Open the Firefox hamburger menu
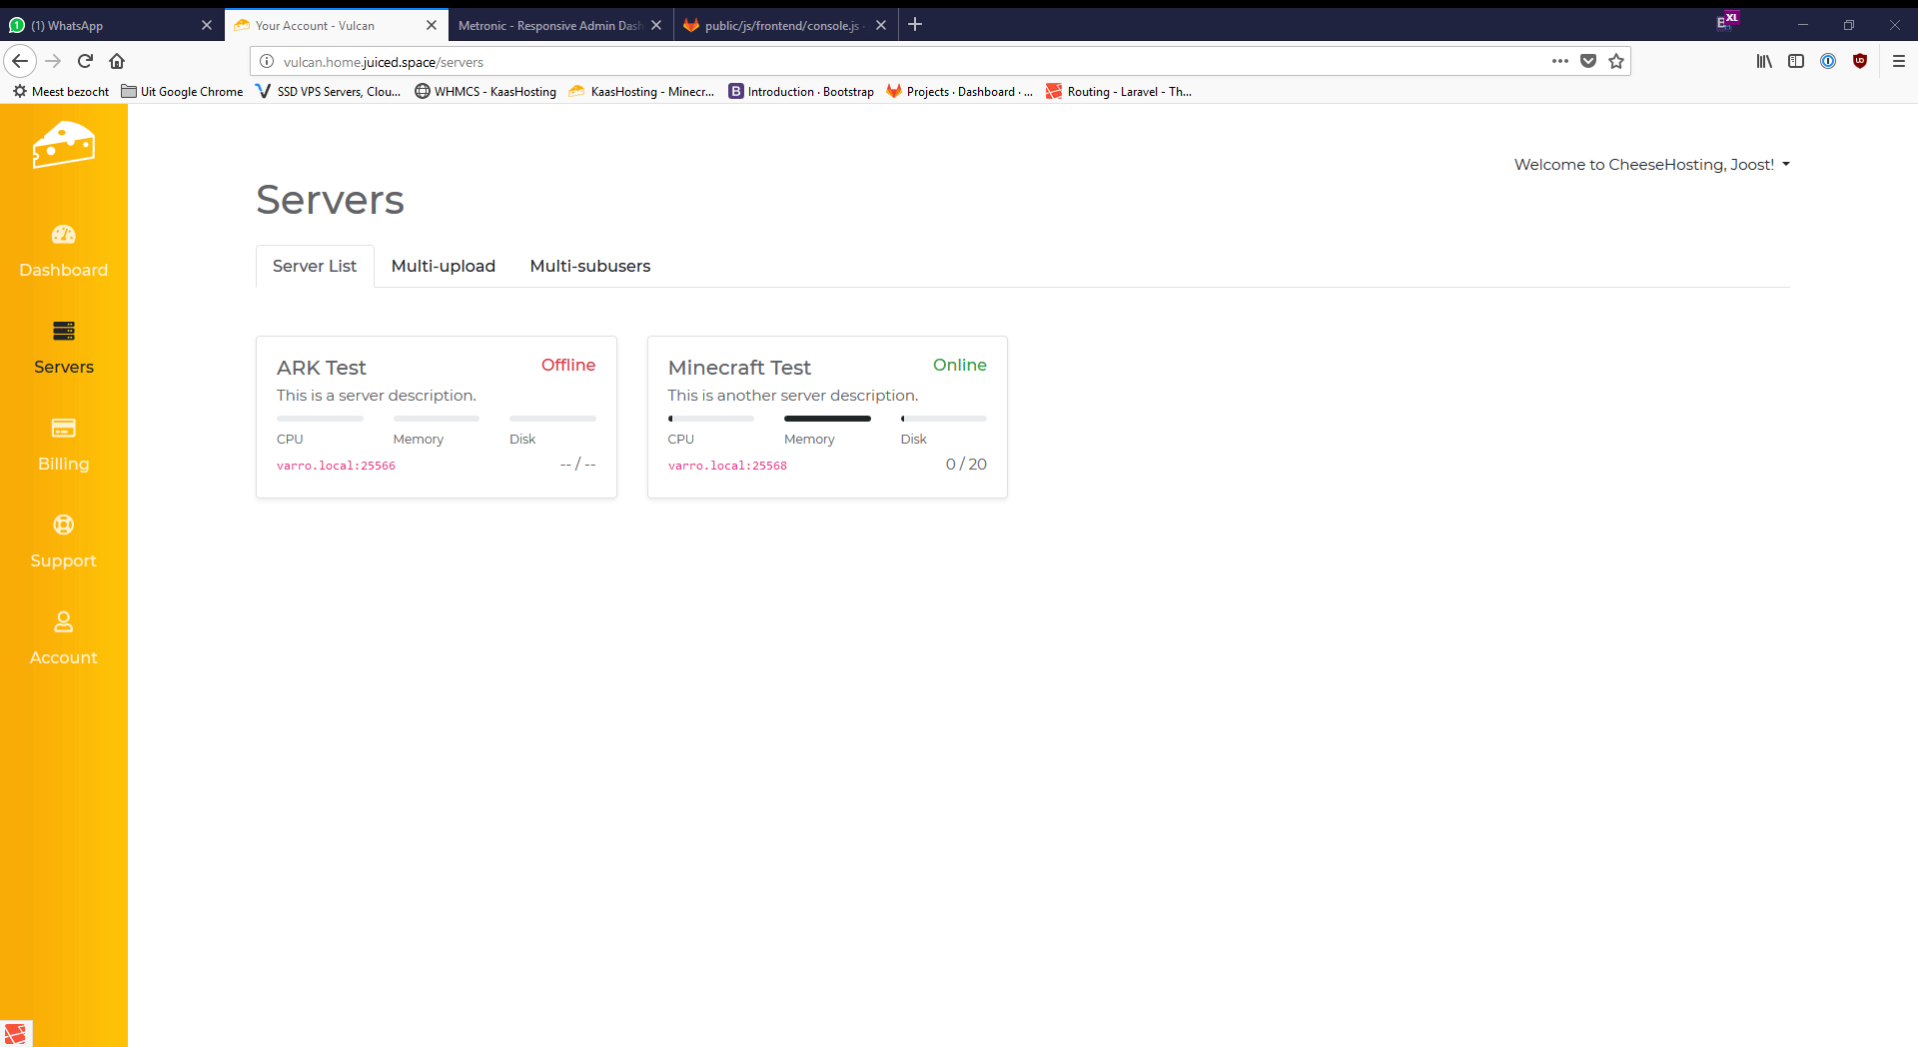 pos(1898,61)
